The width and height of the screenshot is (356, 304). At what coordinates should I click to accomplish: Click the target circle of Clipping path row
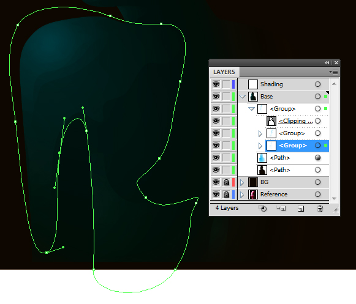point(317,121)
